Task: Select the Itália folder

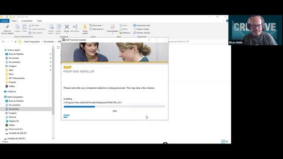Action: tap(11, 70)
